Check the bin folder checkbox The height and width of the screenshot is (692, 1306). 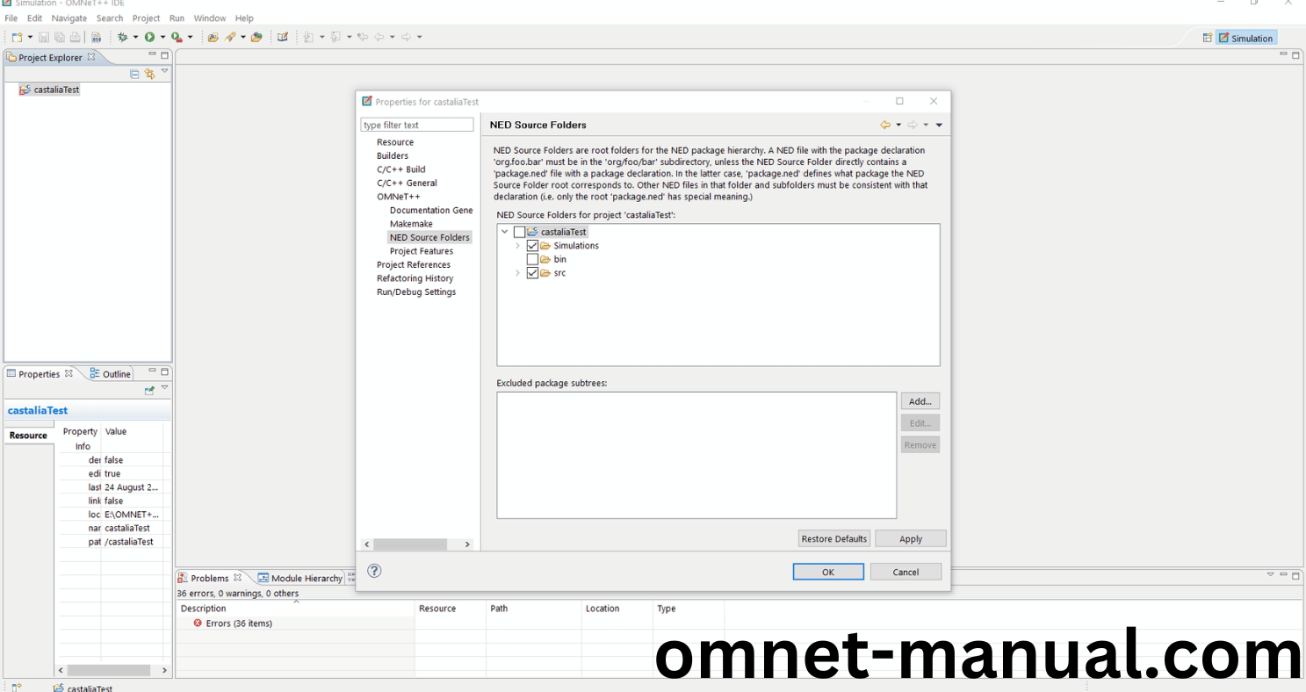532,259
